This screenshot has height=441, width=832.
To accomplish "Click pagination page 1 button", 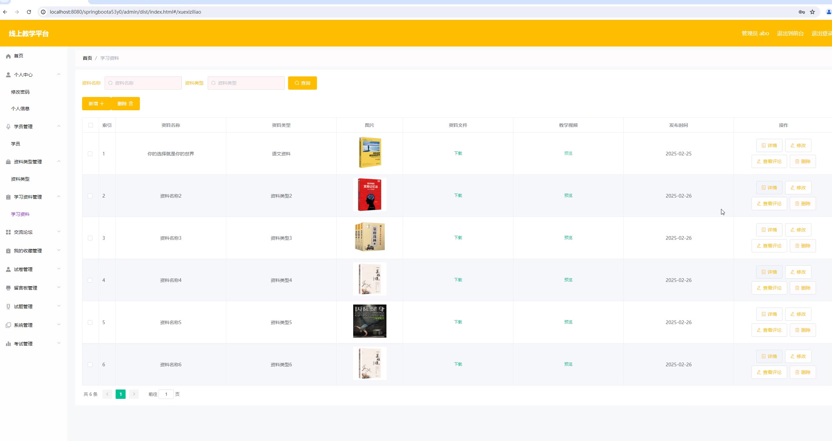I will (121, 394).
